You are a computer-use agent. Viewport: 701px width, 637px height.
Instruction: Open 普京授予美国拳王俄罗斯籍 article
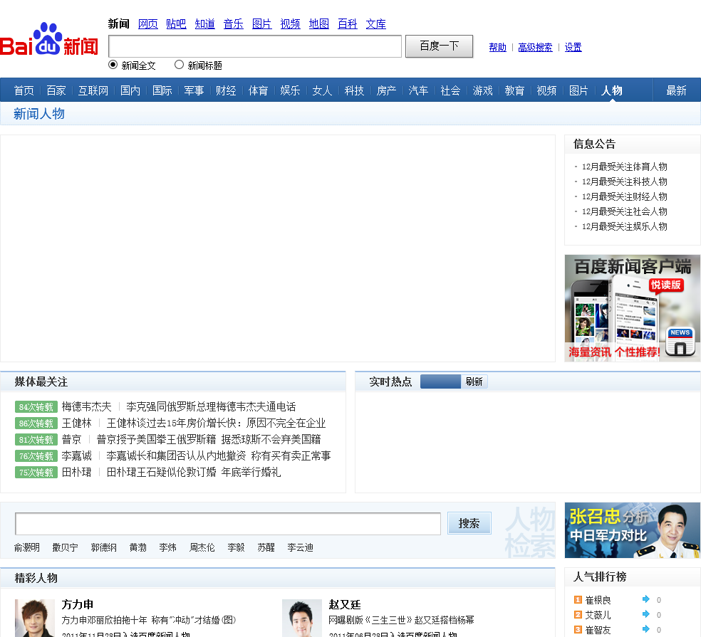[208, 440]
